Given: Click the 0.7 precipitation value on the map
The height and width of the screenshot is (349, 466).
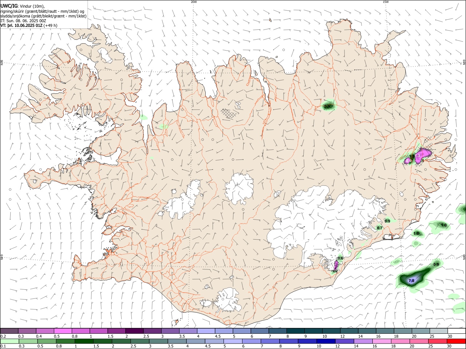Looking at the screenshot, I should [x=380, y=228].
